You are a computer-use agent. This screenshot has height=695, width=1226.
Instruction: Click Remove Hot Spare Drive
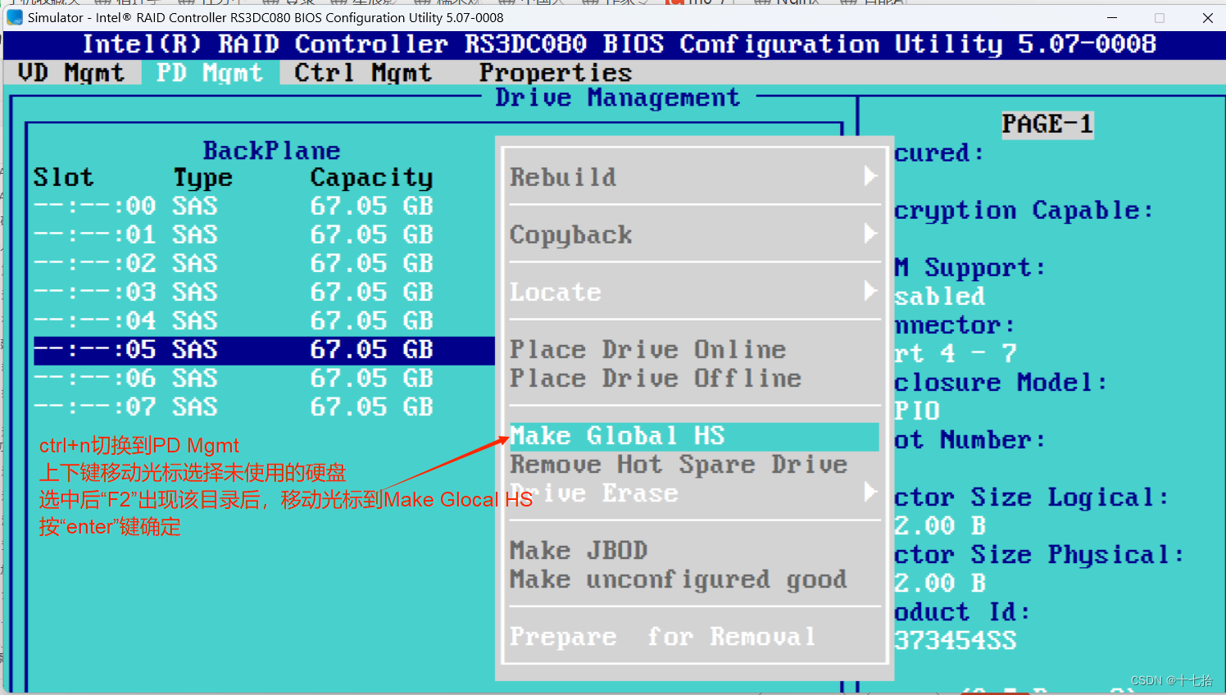click(679, 465)
